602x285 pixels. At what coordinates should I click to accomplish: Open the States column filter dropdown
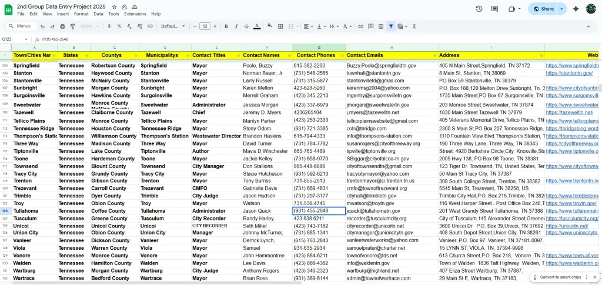pos(87,55)
